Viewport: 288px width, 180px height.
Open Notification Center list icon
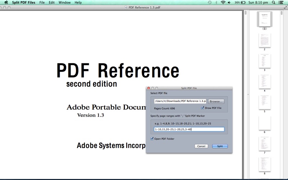(281, 3)
